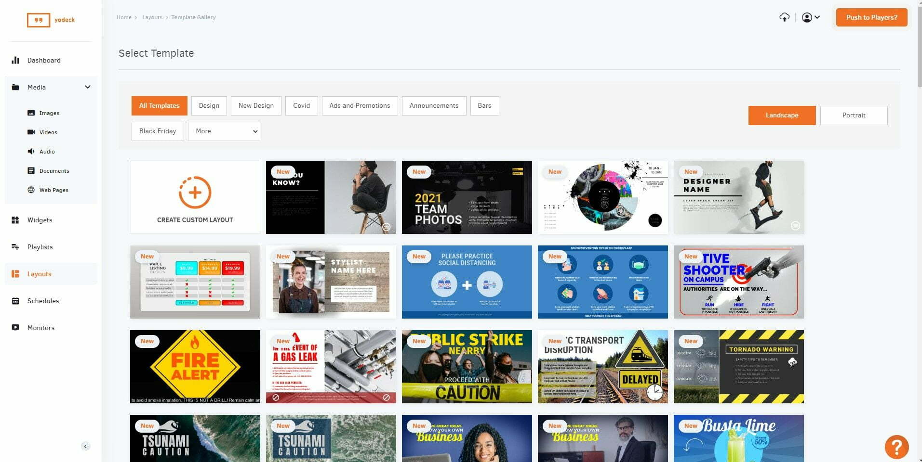Show Covid templates
Image resolution: width=922 pixels, height=462 pixels.
pyautogui.click(x=302, y=106)
